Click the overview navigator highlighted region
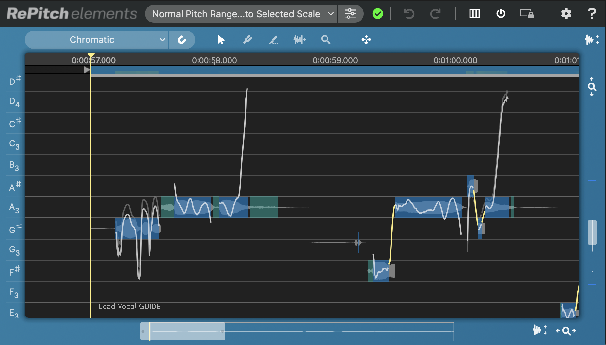The image size is (606, 345). click(x=183, y=331)
